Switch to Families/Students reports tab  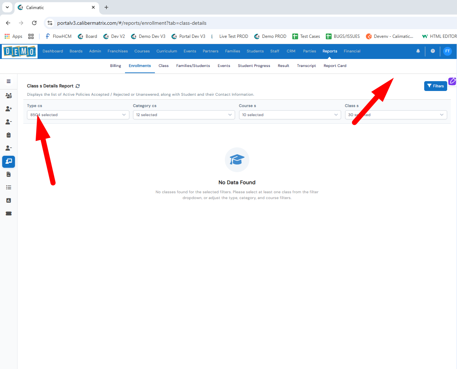pos(193,66)
